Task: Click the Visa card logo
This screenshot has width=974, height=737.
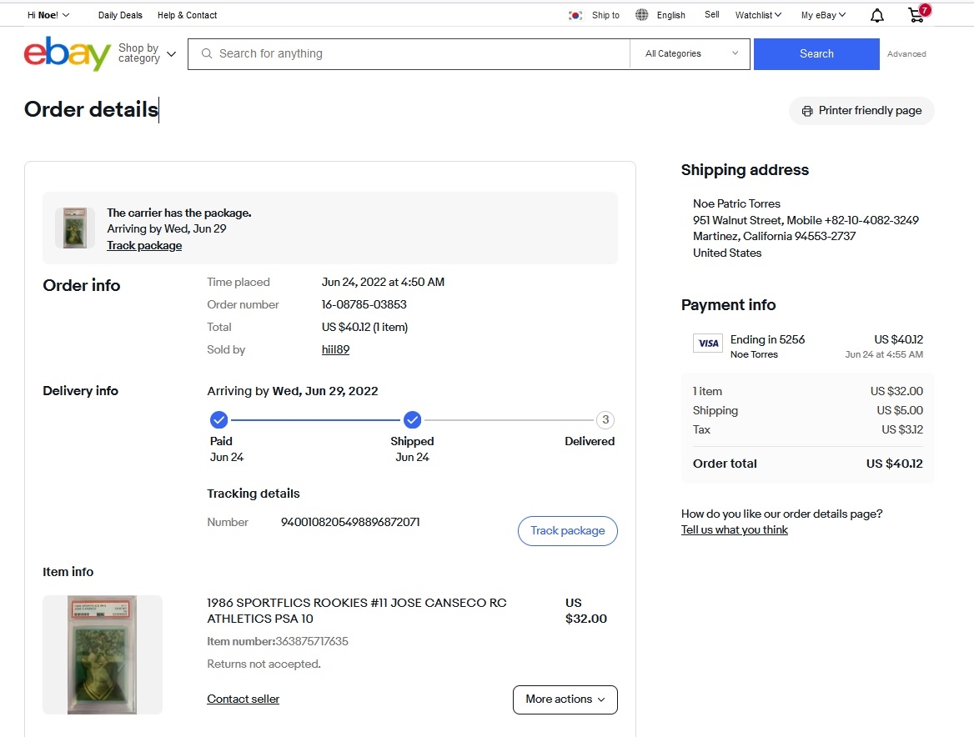Action: pyautogui.click(x=708, y=343)
